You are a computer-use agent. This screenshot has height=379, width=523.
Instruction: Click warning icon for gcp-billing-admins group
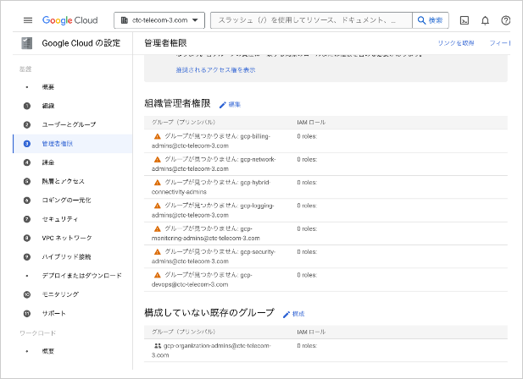click(158, 136)
